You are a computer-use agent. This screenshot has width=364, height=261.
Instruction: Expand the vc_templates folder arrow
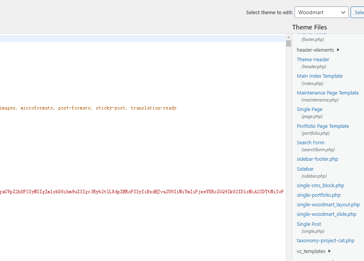click(329, 251)
